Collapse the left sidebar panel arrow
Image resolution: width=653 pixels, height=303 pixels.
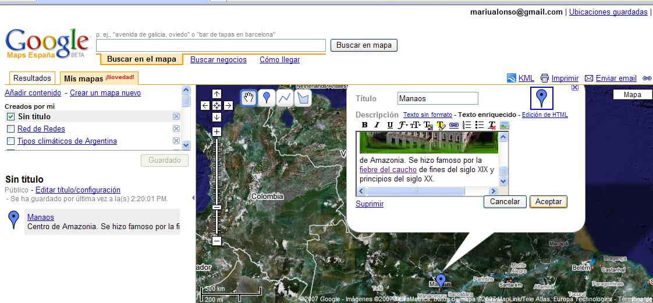[x=193, y=198]
